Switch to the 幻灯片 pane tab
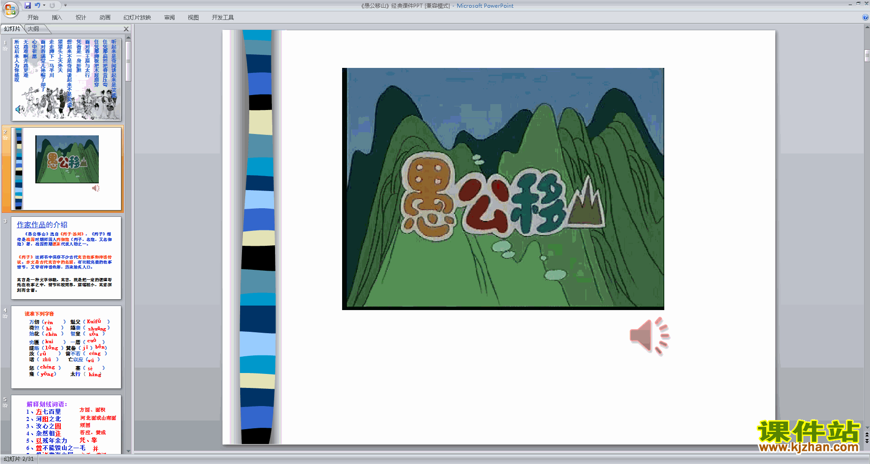This screenshot has height=464, width=870. (12, 29)
